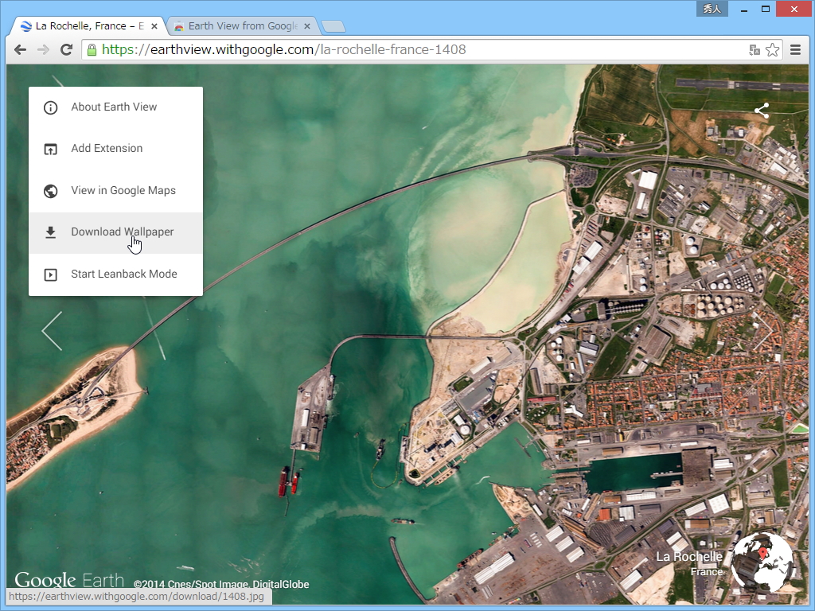
Task: Reload the page with the refresh icon
Action: [x=67, y=49]
